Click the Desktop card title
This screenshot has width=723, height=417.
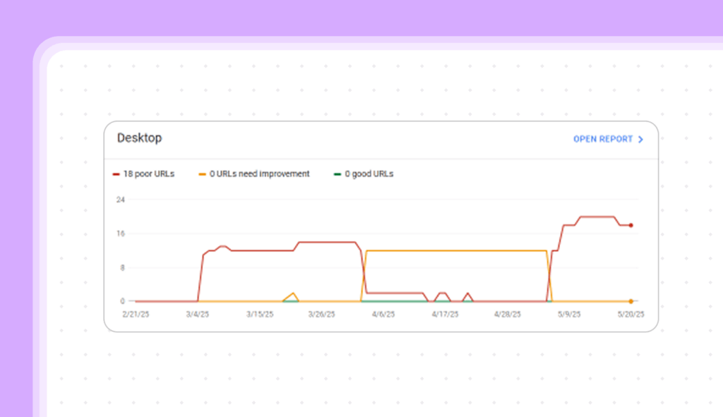(x=139, y=138)
